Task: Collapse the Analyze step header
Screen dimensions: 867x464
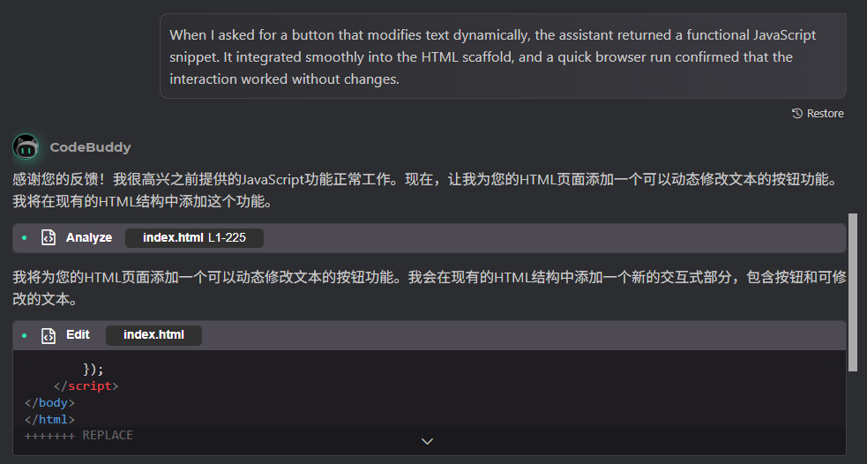Action: (x=529, y=238)
